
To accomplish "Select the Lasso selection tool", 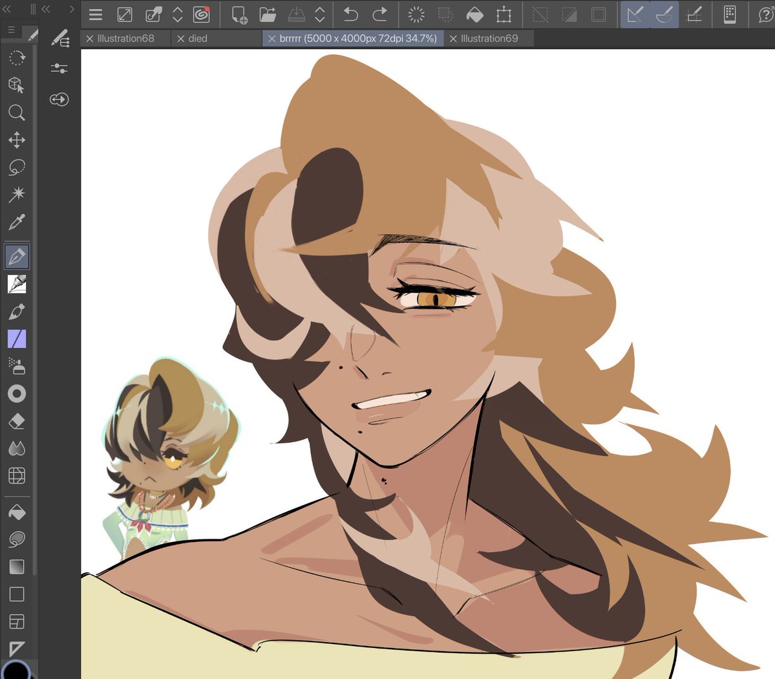I will (17, 167).
